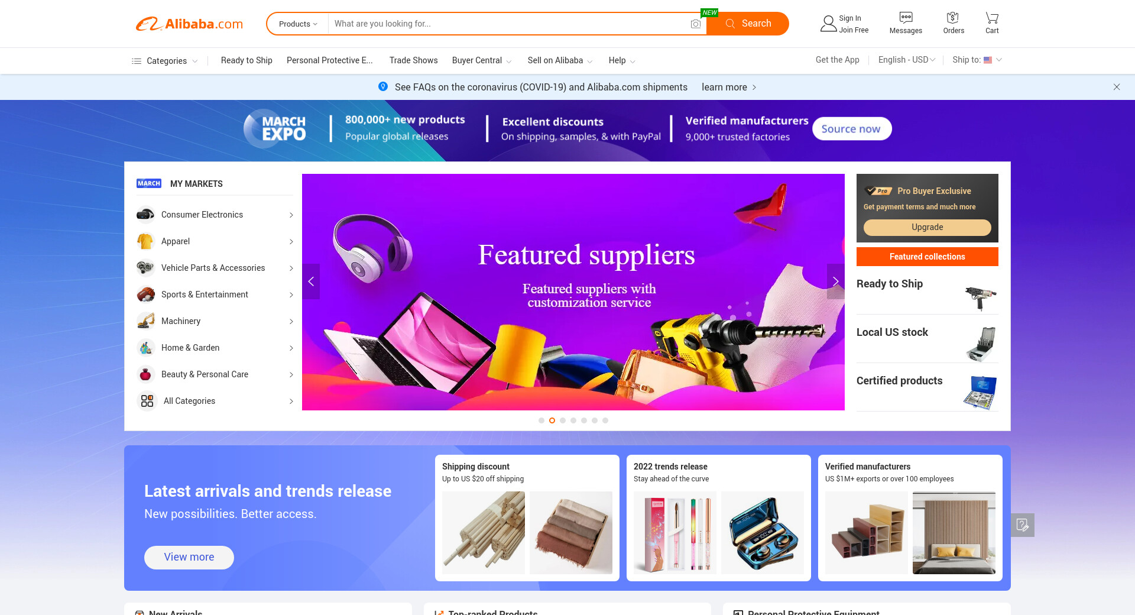Image resolution: width=1135 pixels, height=615 pixels.
Task: Click the search input field
Action: 508,24
